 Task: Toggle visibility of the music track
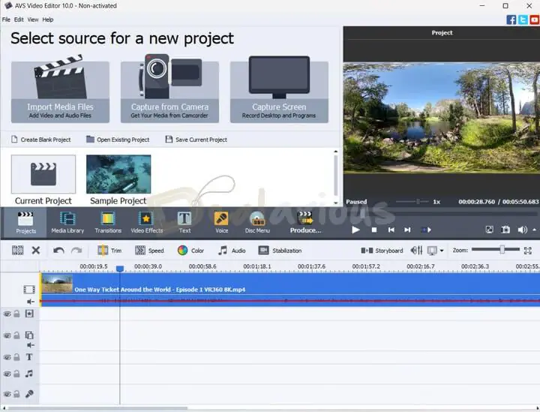coord(7,374)
